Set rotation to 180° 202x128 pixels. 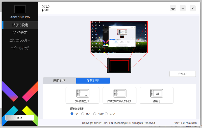point(94,114)
